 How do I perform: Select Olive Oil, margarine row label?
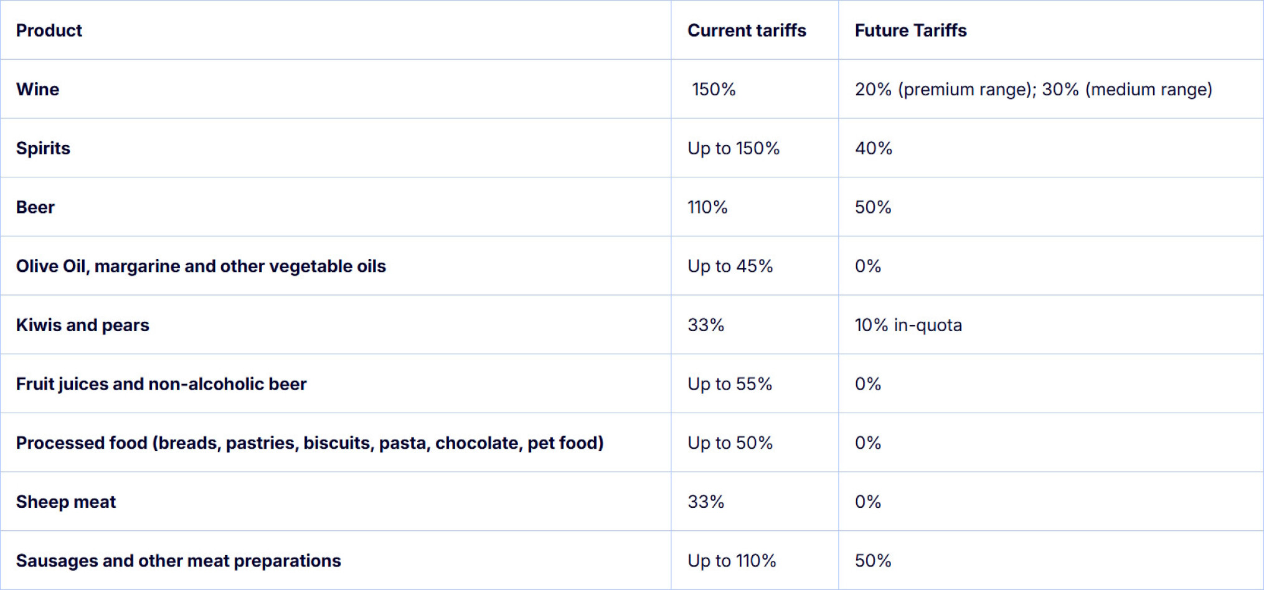[200, 266]
